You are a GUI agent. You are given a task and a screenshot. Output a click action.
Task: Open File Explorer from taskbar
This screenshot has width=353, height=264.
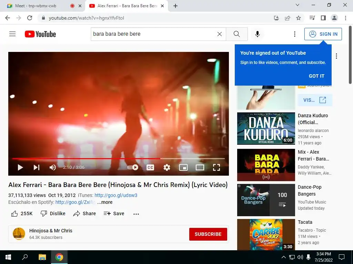coord(42,257)
